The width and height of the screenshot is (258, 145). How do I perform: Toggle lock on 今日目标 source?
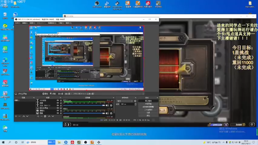tap(61, 100)
